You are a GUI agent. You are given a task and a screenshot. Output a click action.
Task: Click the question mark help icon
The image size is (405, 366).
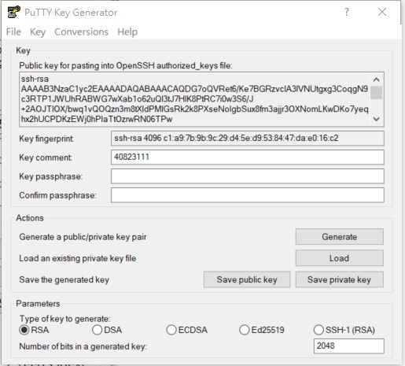pyautogui.click(x=347, y=12)
